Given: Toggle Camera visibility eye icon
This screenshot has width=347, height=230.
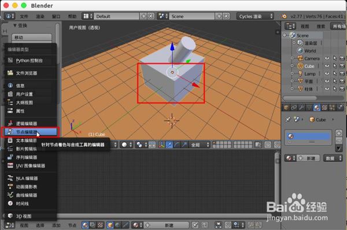Looking at the screenshot, I should (x=327, y=58).
